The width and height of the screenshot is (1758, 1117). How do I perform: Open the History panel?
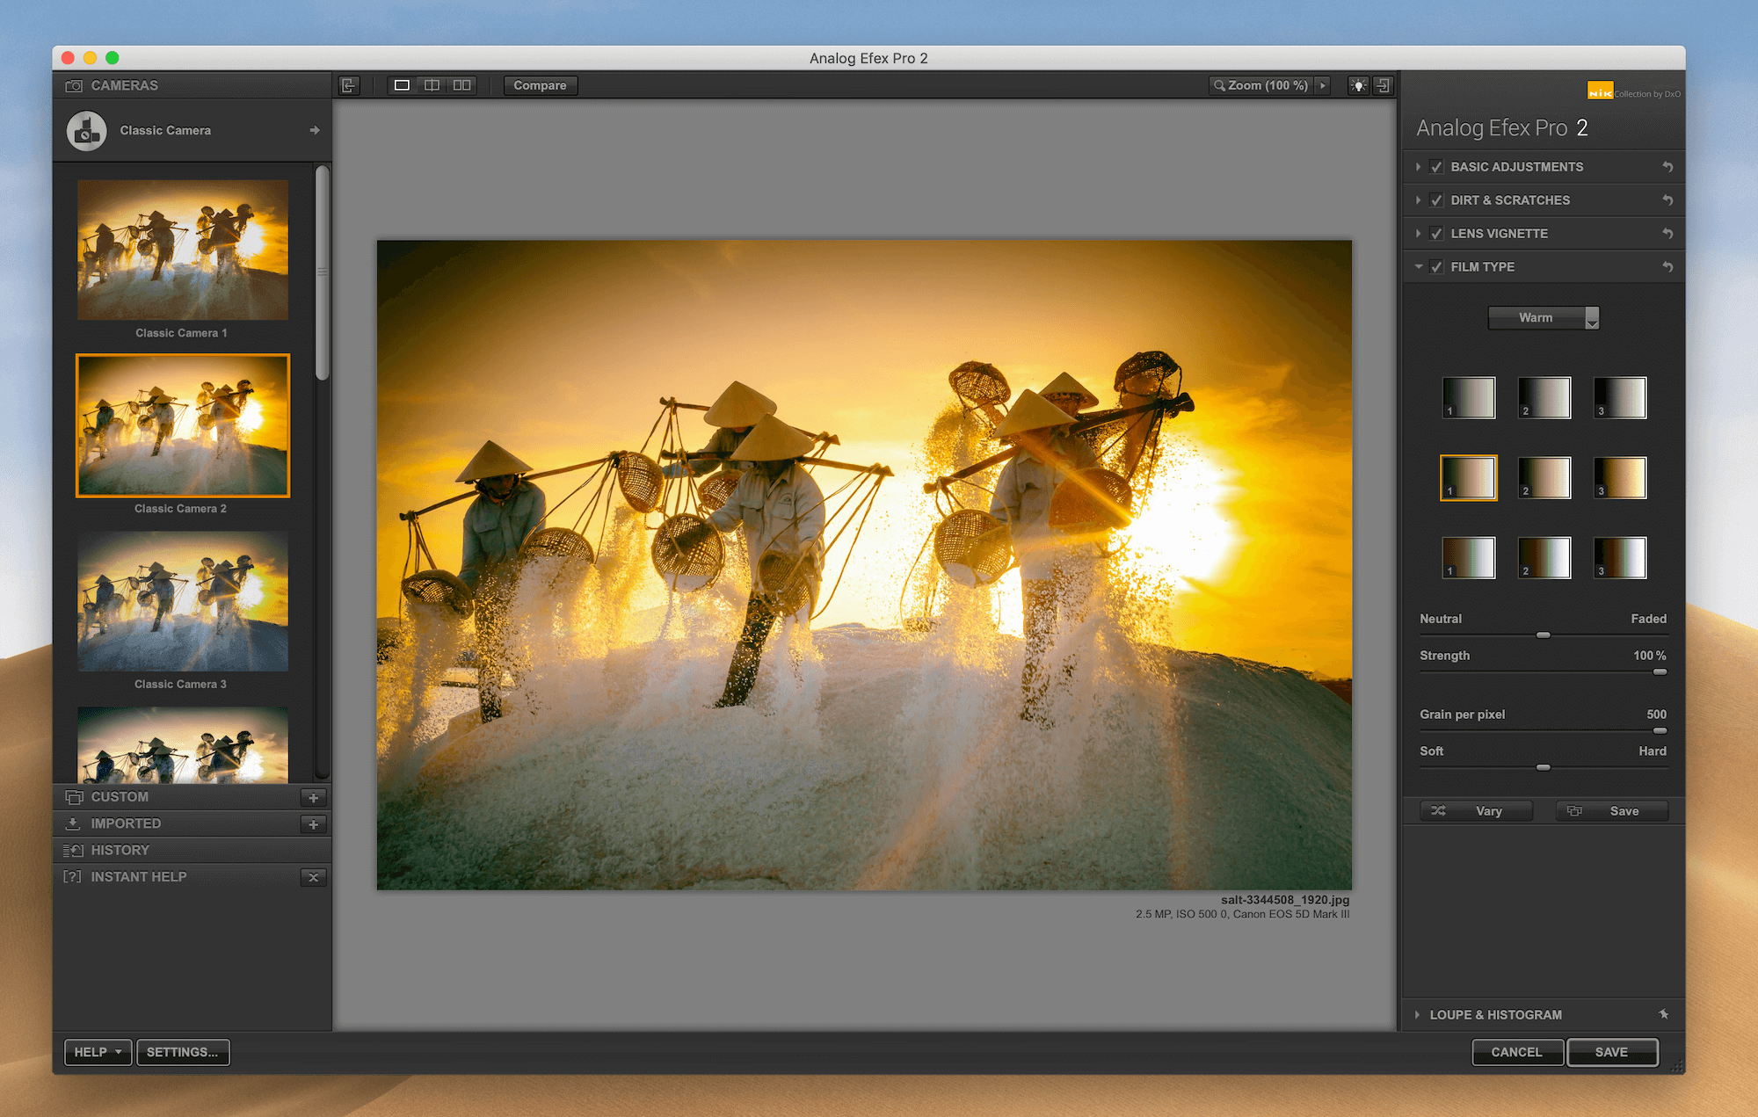point(120,851)
